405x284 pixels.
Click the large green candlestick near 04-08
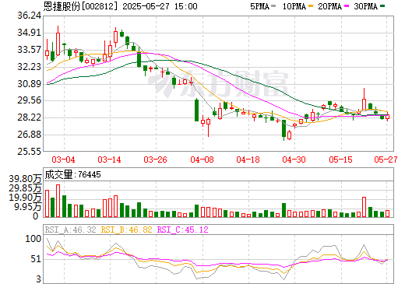197,110
